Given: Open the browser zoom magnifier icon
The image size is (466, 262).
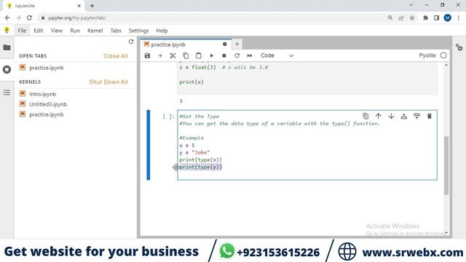Looking at the screenshot, I should [x=390, y=17].
